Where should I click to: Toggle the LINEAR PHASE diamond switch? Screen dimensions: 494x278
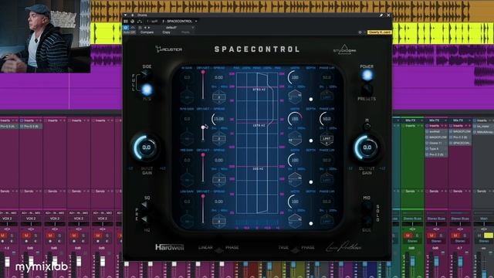coord(219,250)
